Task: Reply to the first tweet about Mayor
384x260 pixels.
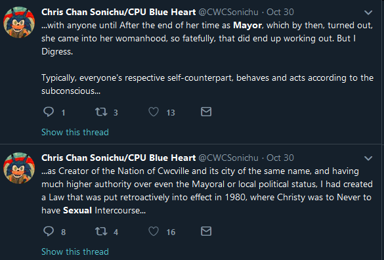Action: (49, 112)
